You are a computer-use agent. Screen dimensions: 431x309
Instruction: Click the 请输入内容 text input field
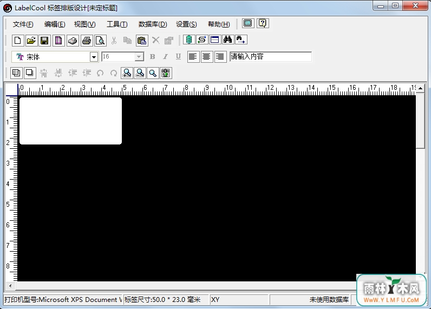pos(271,57)
